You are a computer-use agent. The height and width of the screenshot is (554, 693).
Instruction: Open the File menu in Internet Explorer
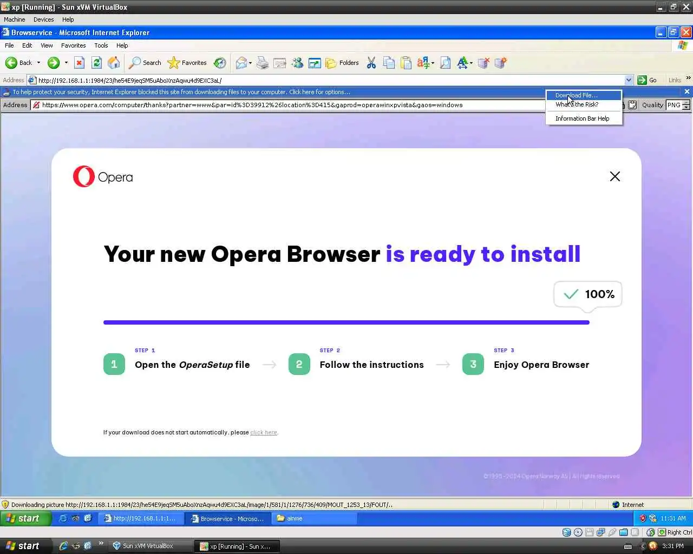[x=9, y=45]
